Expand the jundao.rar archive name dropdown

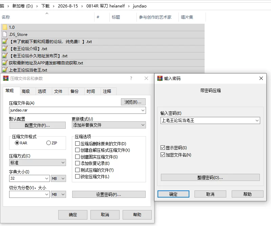click(143, 110)
